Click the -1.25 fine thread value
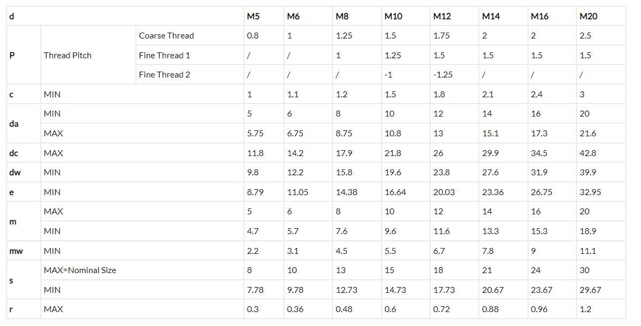The width and height of the screenshot is (641, 326). (x=443, y=75)
